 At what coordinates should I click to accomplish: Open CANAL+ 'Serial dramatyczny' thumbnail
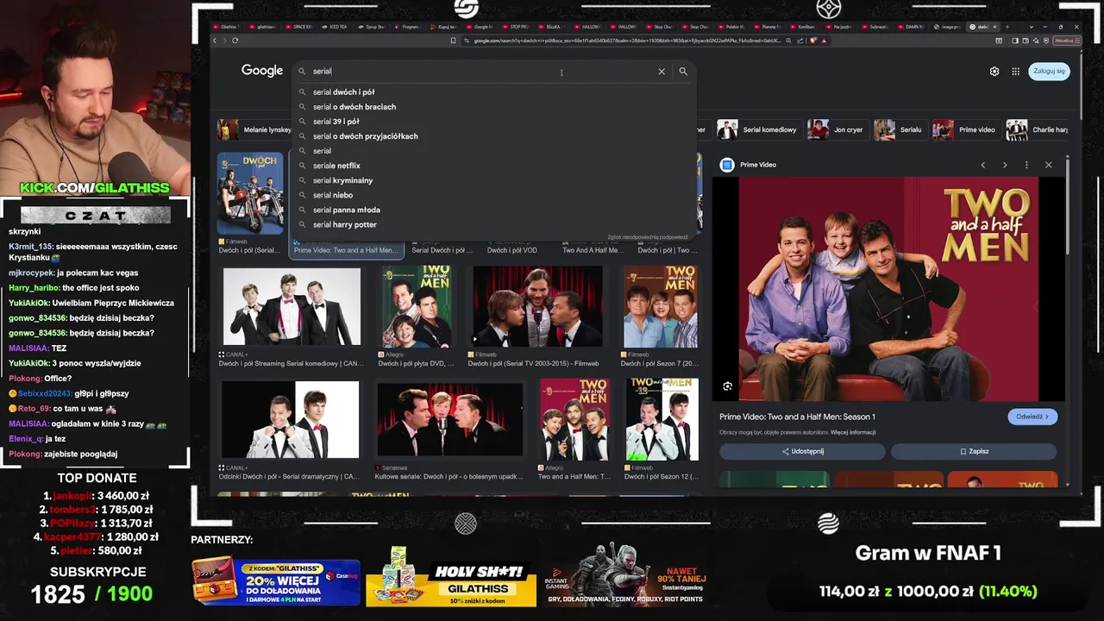click(291, 419)
